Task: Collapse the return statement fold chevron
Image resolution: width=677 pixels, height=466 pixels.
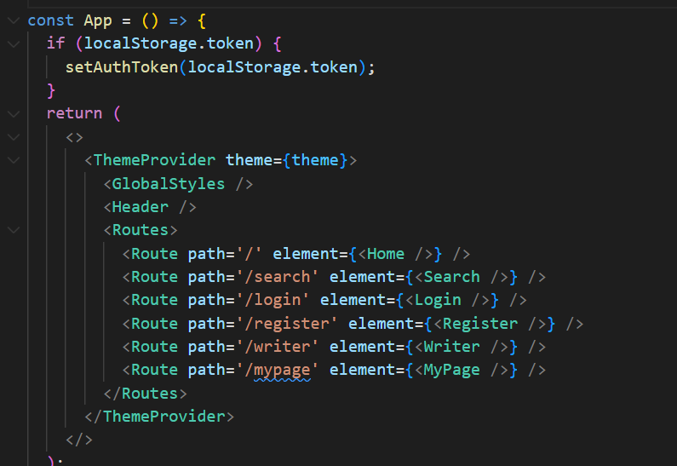Action: click(14, 113)
